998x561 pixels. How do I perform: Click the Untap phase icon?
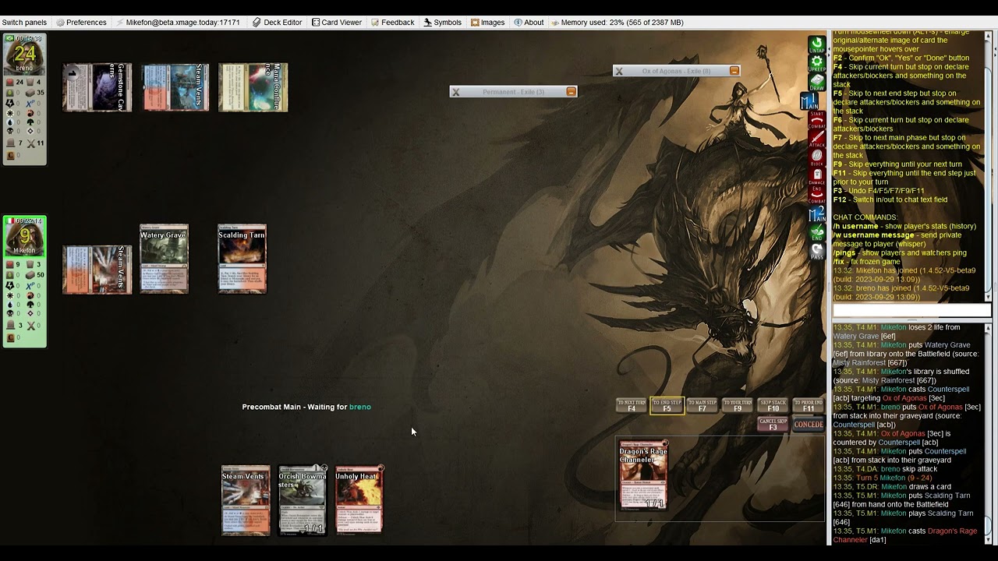(816, 44)
